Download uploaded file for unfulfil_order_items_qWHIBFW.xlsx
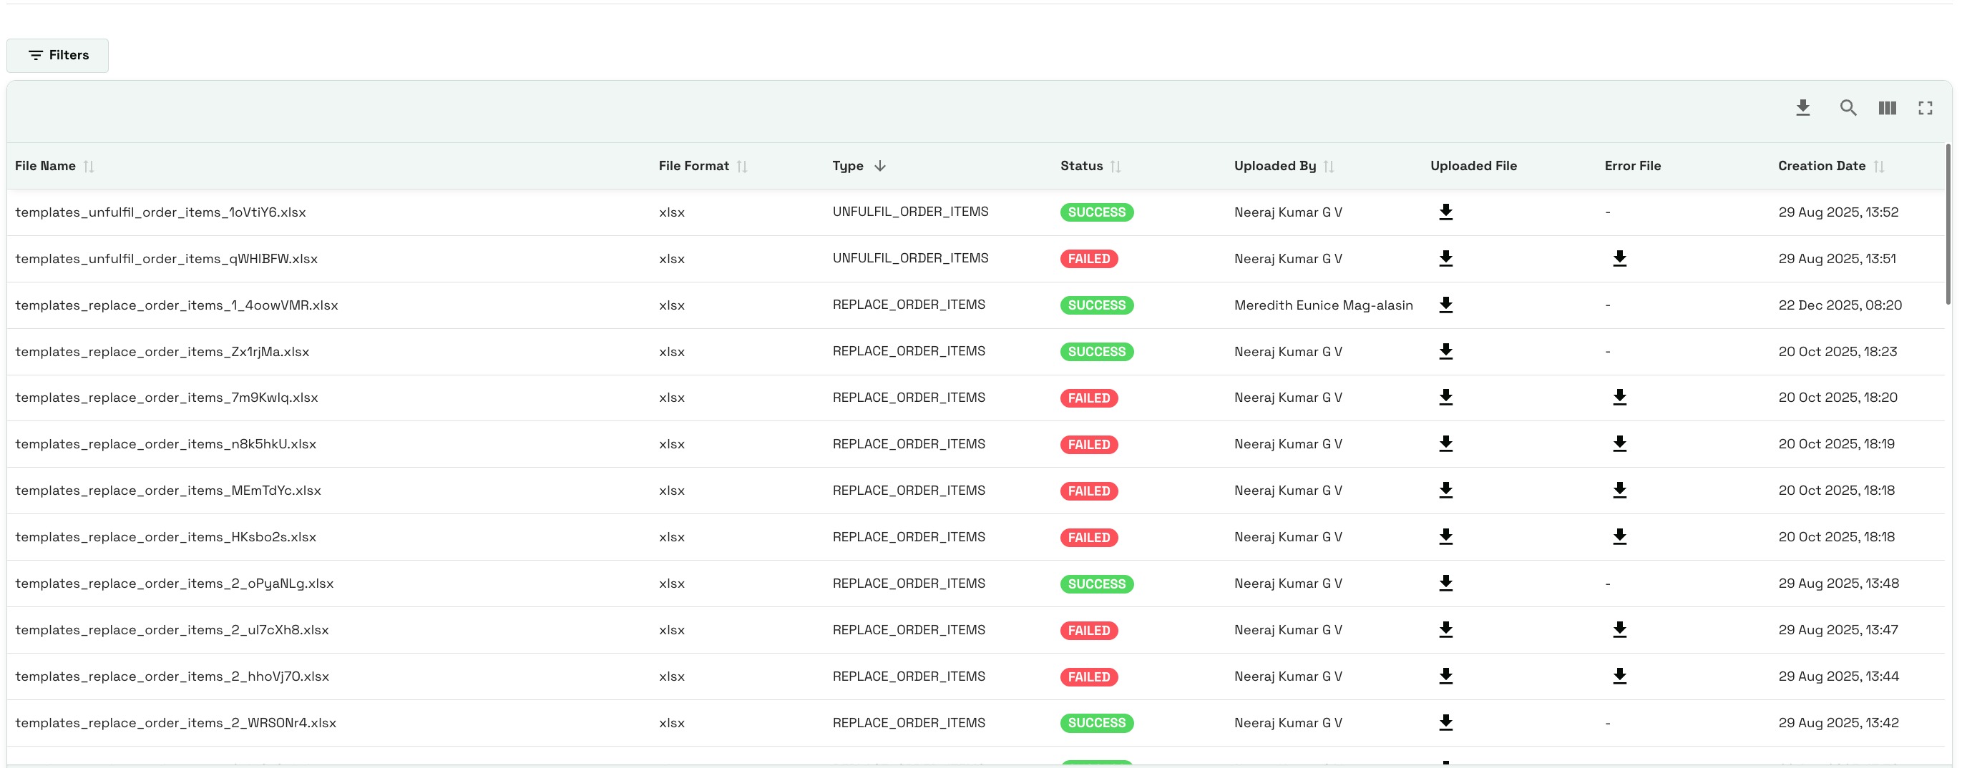The height and width of the screenshot is (768, 1962). (1445, 259)
